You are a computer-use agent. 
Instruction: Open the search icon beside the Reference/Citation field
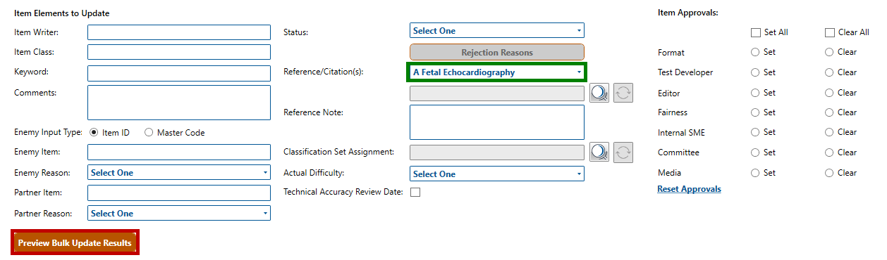pos(599,93)
